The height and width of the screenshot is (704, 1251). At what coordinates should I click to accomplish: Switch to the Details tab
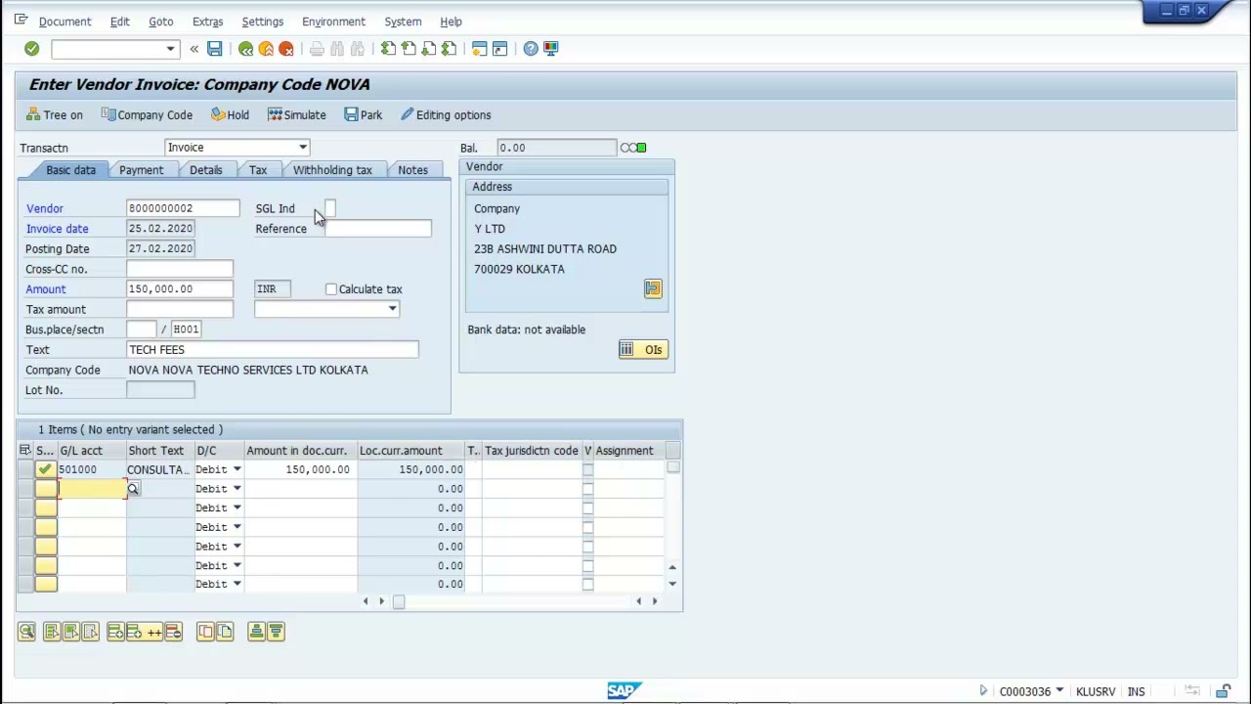206,170
